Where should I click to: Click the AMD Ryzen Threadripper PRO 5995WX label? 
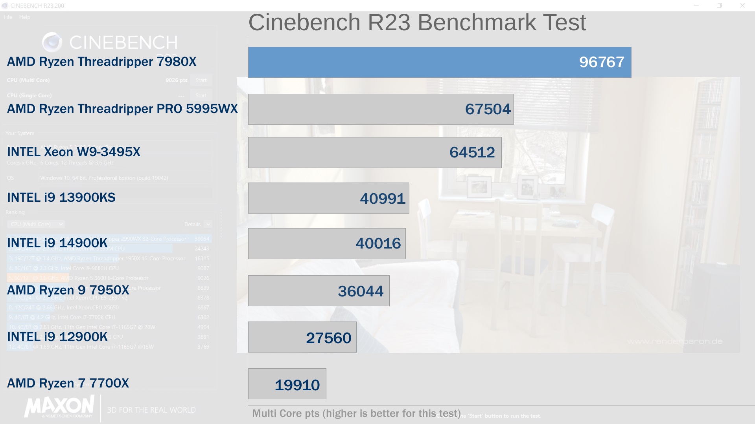[x=122, y=109]
